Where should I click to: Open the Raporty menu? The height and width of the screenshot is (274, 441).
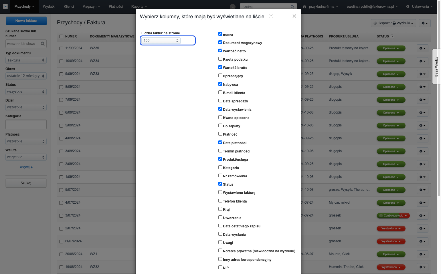(139, 7)
